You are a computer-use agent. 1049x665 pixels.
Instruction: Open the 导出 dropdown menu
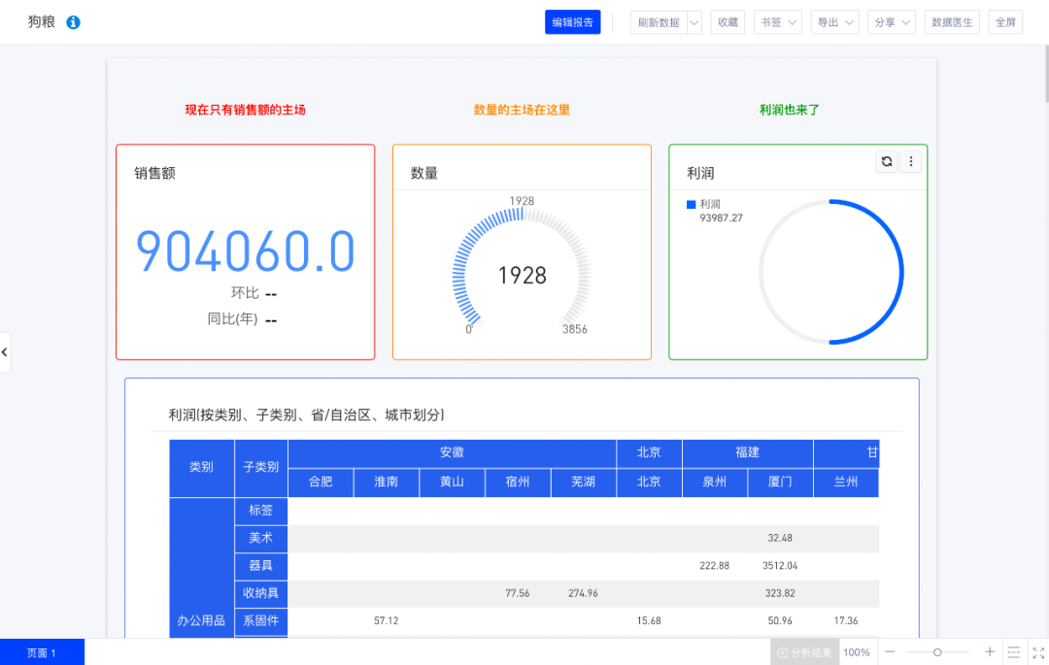pos(835,22)
